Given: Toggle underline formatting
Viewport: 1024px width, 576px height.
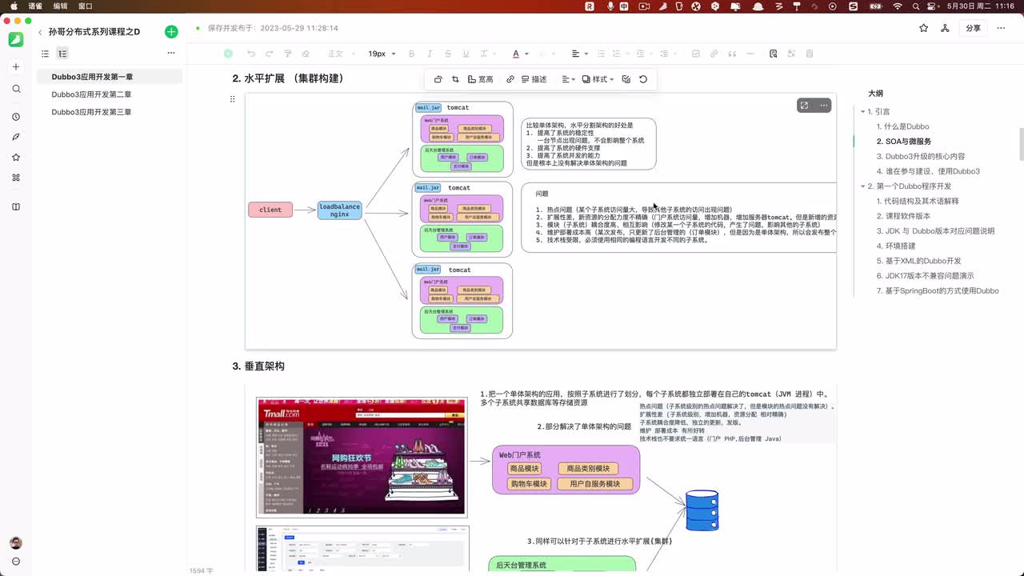Looking at the screenshot, I should click(x=466, y=54).
